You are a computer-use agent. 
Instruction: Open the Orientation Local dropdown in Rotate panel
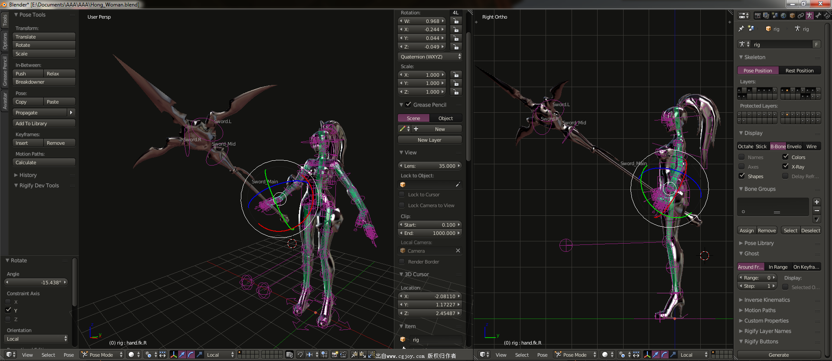coord(36,339)
